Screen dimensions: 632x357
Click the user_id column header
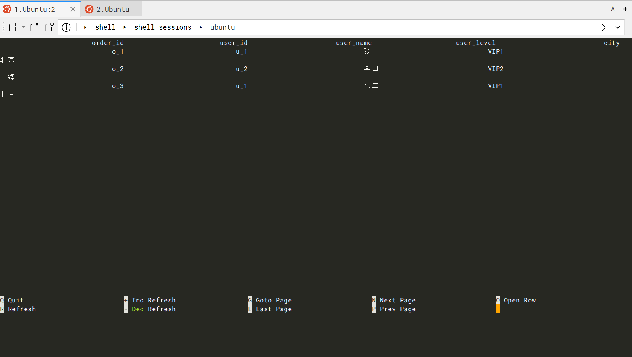coord(234,43)
